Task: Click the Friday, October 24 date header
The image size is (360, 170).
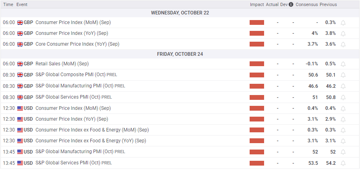Action: (180, 54)
